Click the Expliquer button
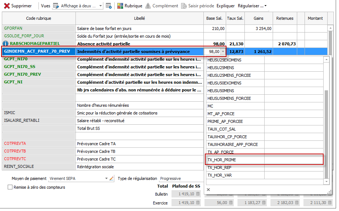Viewport: 339px width, 211px height. point(225,6)
